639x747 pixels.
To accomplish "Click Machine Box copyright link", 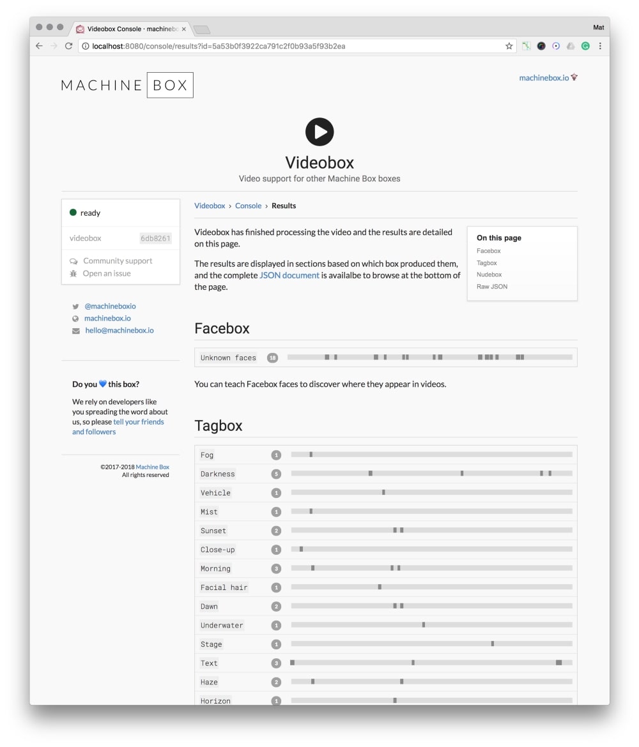I will pyautogui.click(x=152, y=467).
